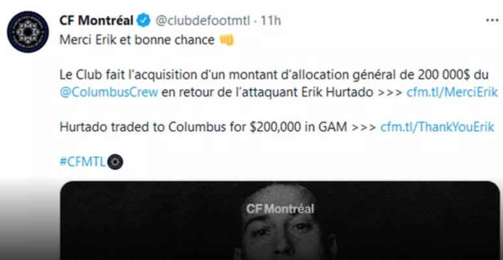Click the CF Montréal watermark in image
503x260 pixels.
pos(280,209)
